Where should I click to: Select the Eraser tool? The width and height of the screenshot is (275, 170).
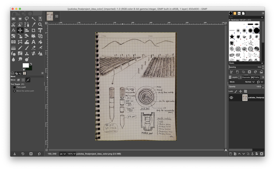pos(34,48)
